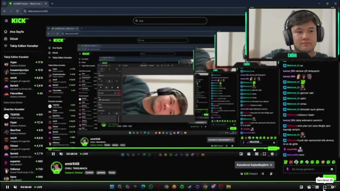Open Closer recommended channel
Image resolution: width=340 pixels, height=191 pixels.
click(x=23, y=147)
